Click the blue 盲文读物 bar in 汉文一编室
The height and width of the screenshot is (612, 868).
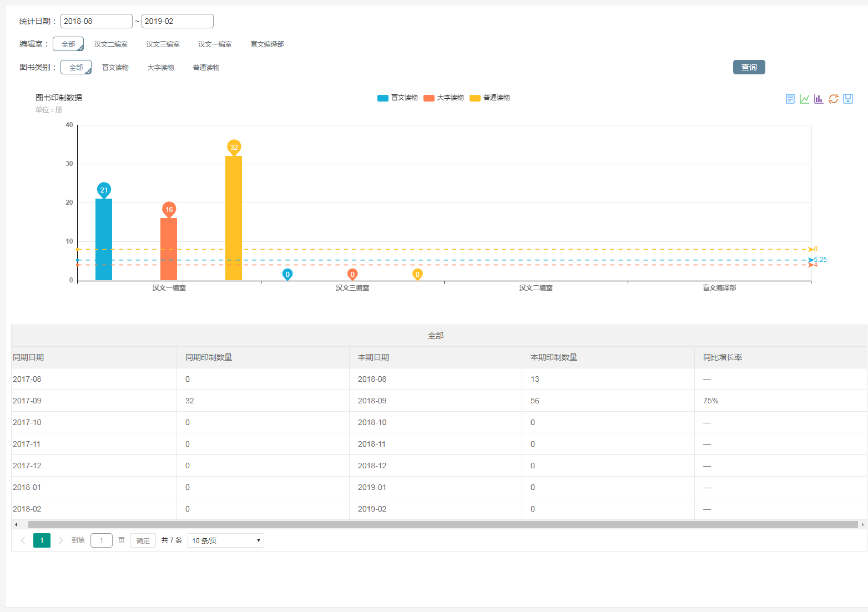[x=104, y=240]
